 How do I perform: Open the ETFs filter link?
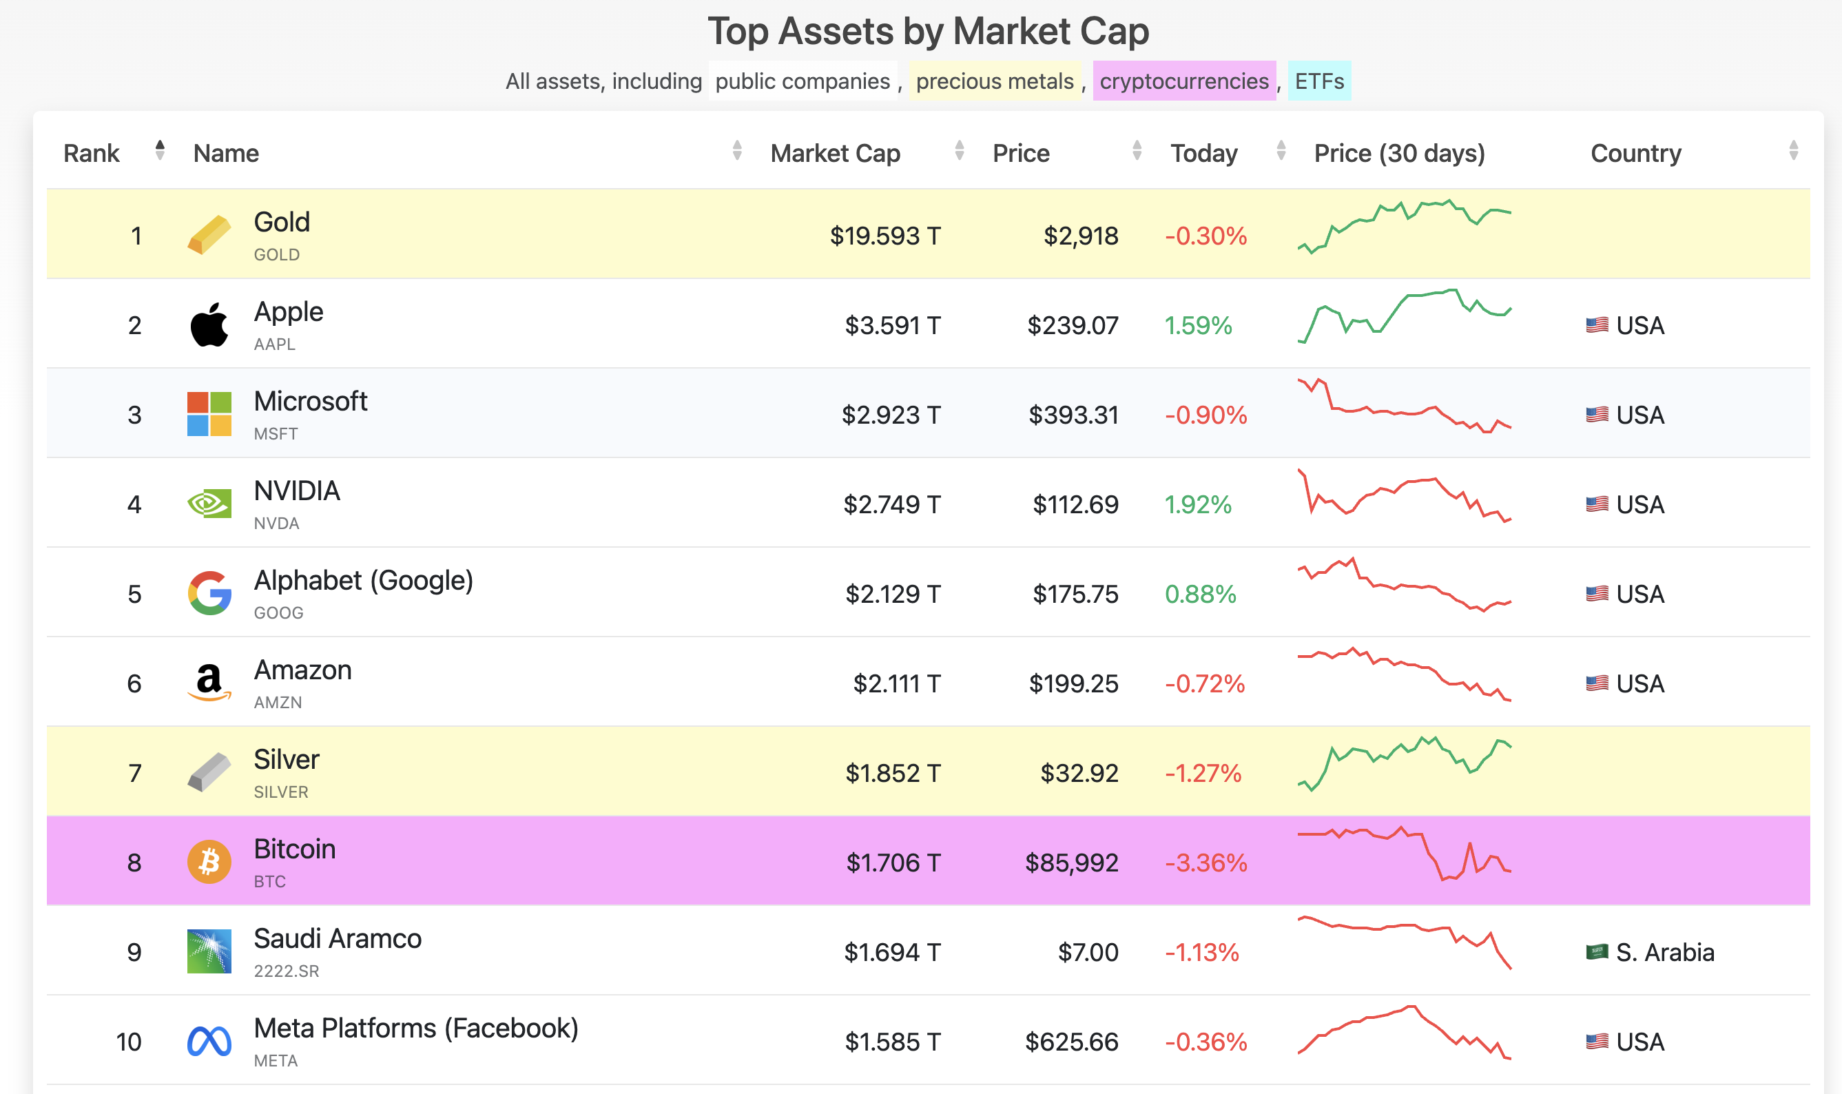coord(1319,81)
